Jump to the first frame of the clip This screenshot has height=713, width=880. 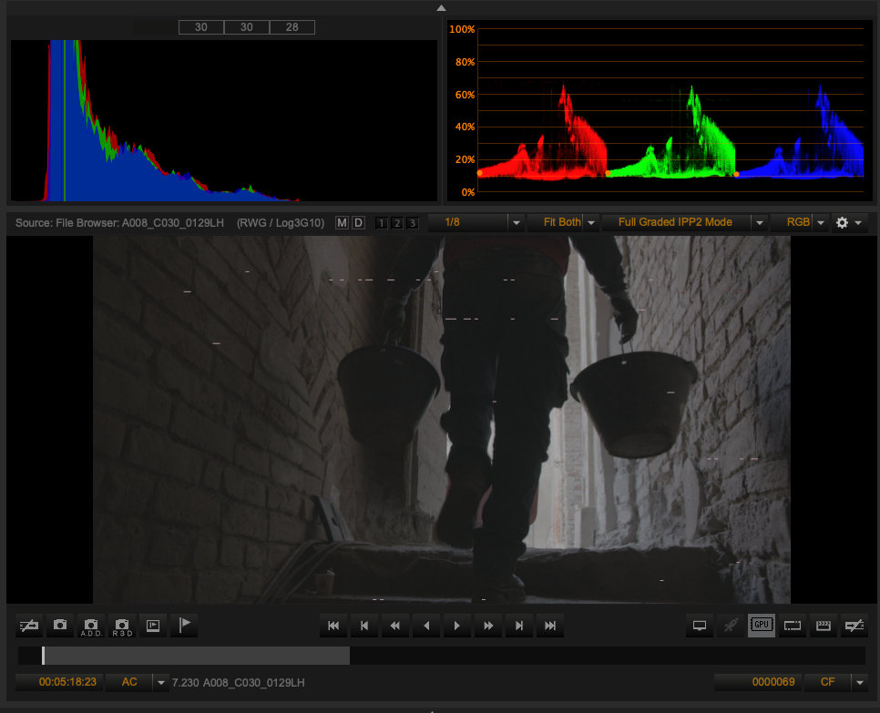point(333,626)
